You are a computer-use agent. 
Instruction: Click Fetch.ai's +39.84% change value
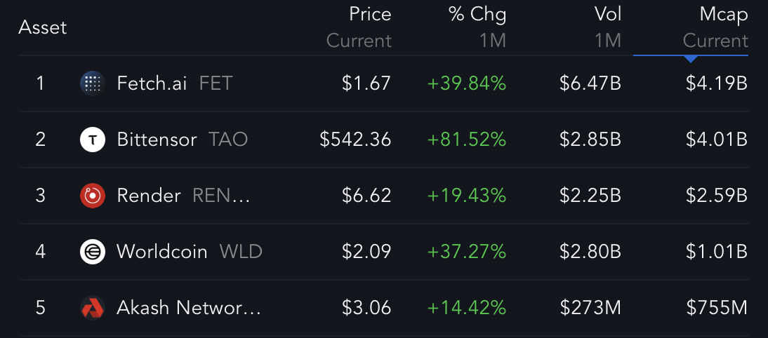click(x=467, y=83)
